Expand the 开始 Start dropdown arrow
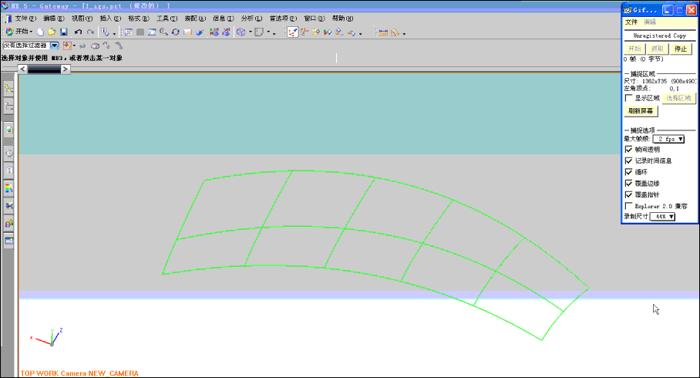Viewport: 700px width, 378px height. point(31,32)
